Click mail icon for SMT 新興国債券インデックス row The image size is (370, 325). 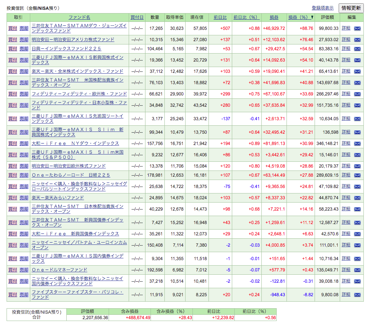tap(358, 223)
